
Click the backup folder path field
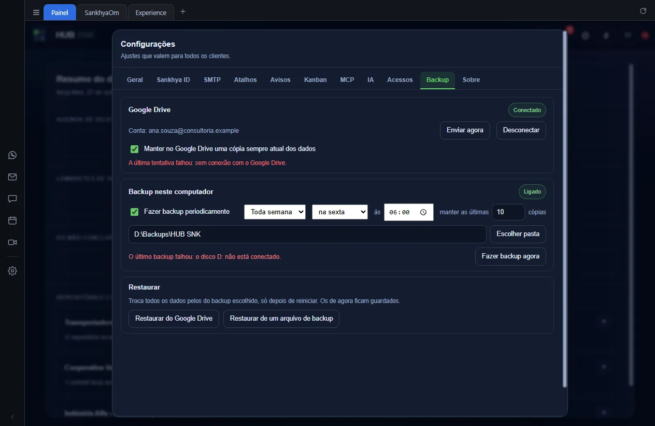point(307,234)
